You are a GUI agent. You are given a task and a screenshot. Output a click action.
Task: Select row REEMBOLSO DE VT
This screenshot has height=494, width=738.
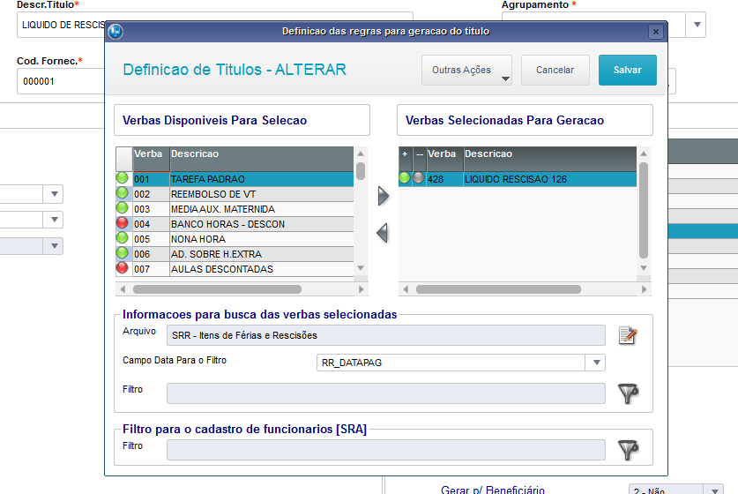point(235,194)
